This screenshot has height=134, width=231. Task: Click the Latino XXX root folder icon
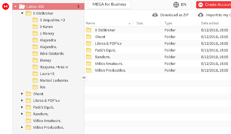coord(22,6)
